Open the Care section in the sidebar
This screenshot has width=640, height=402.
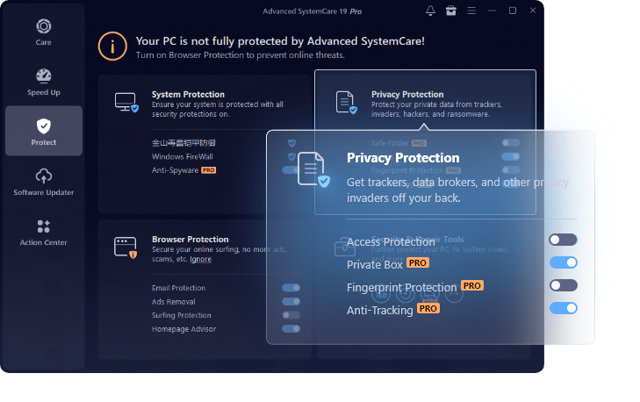click(x=44, y=33)
